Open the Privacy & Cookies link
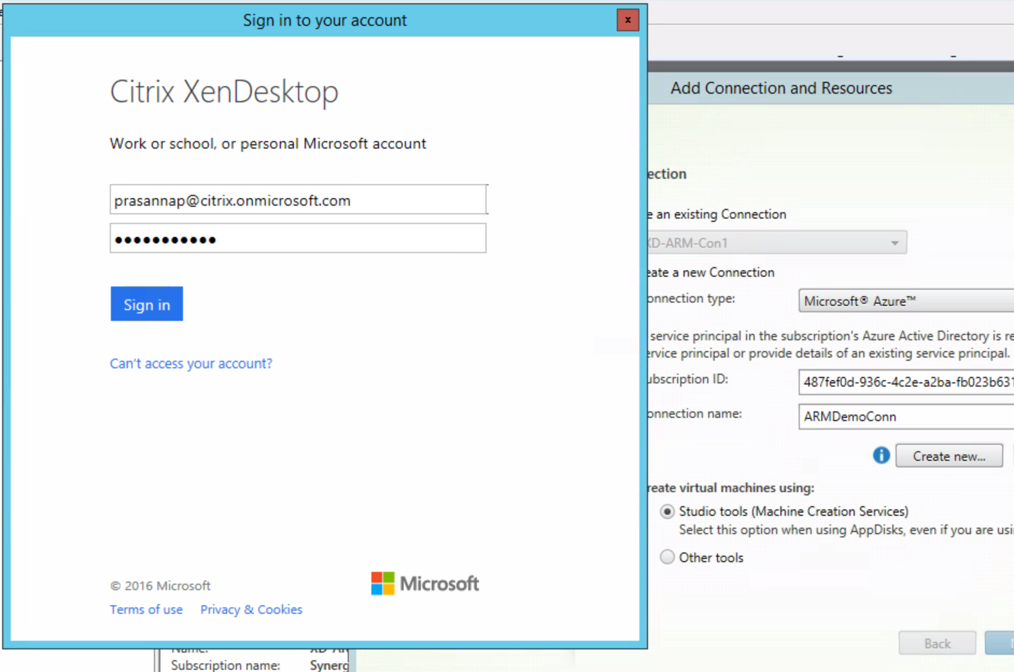 pos(251,610)
